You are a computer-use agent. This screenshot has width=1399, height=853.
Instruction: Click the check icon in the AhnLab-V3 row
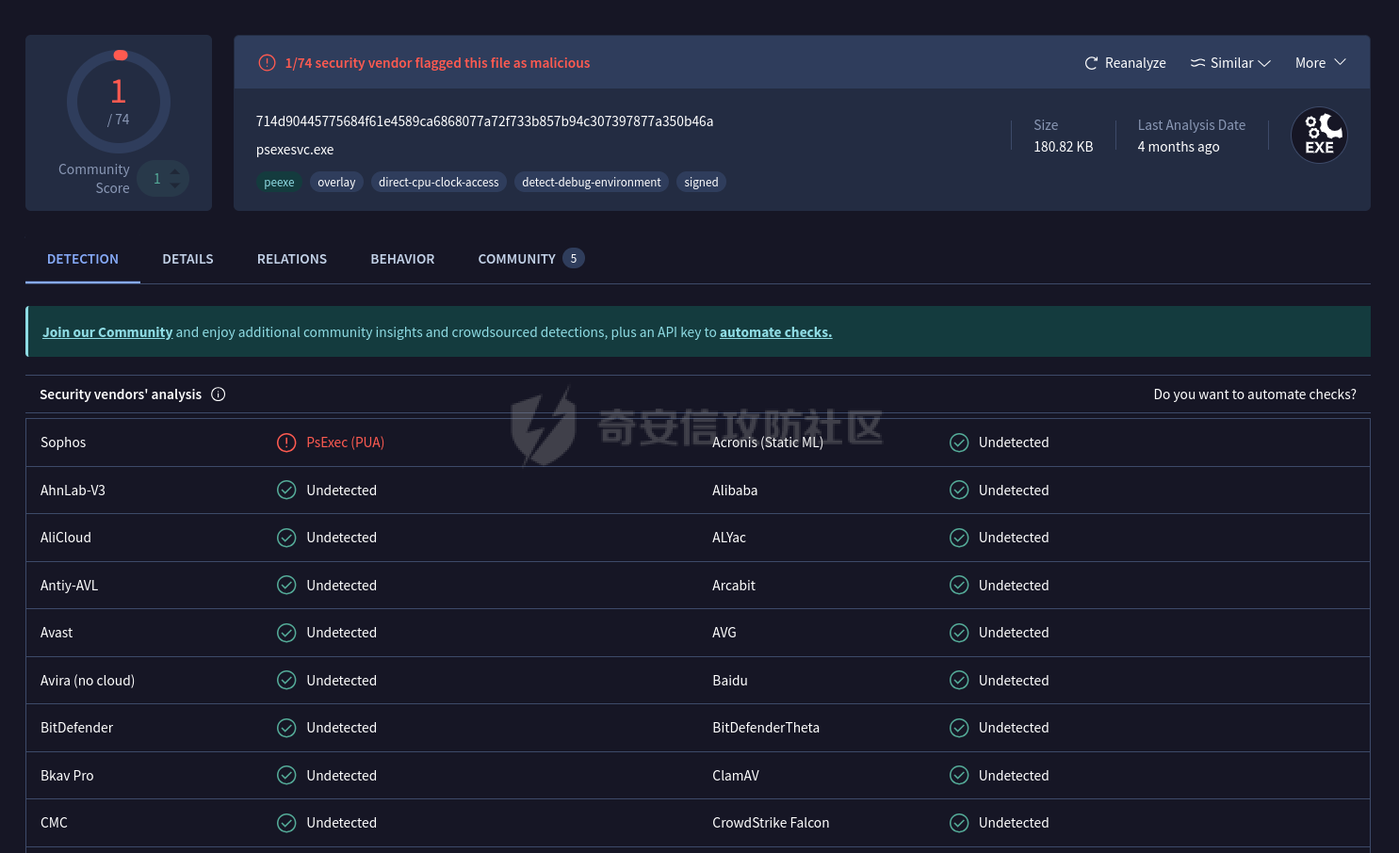(286, 491)
